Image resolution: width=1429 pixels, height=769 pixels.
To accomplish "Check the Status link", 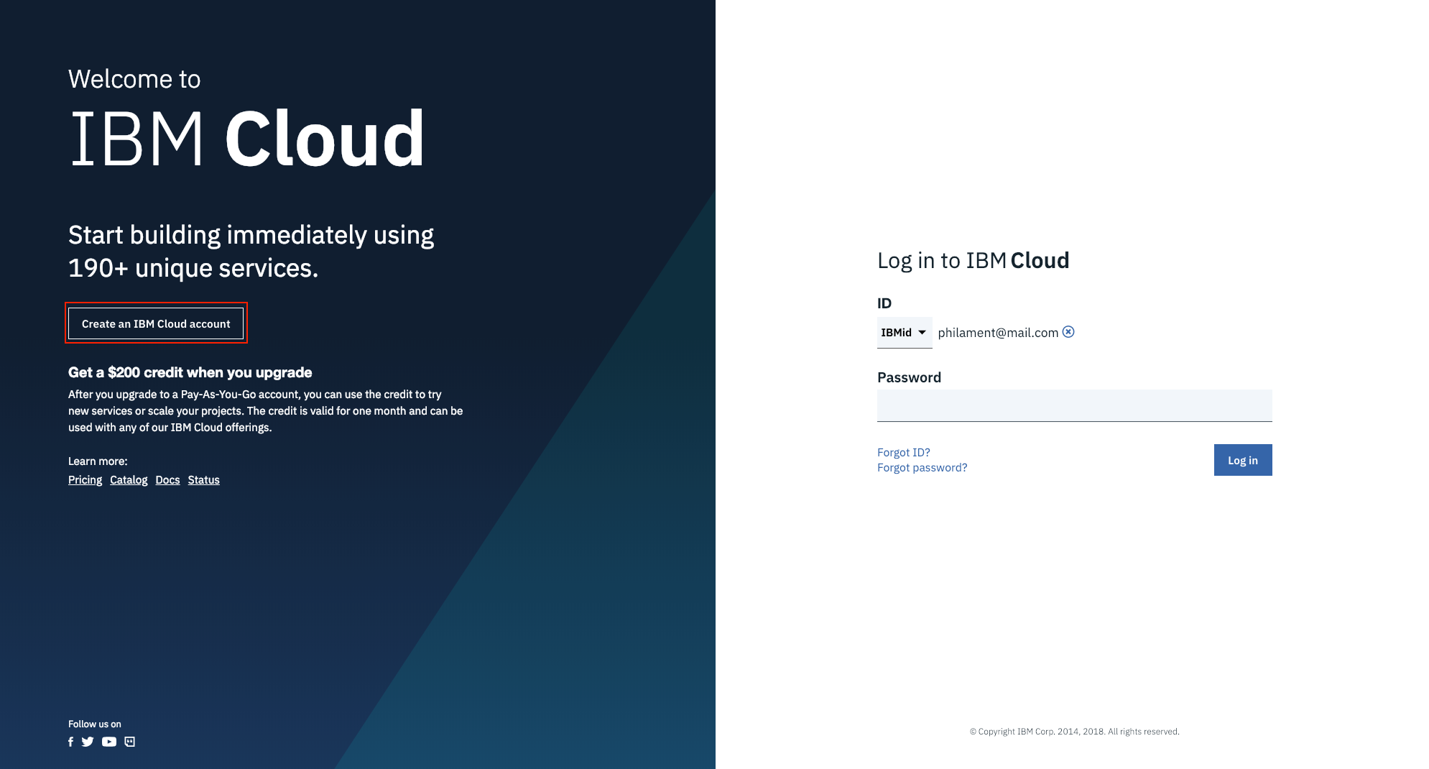I will pyautogui.click(x=203, y=480).
